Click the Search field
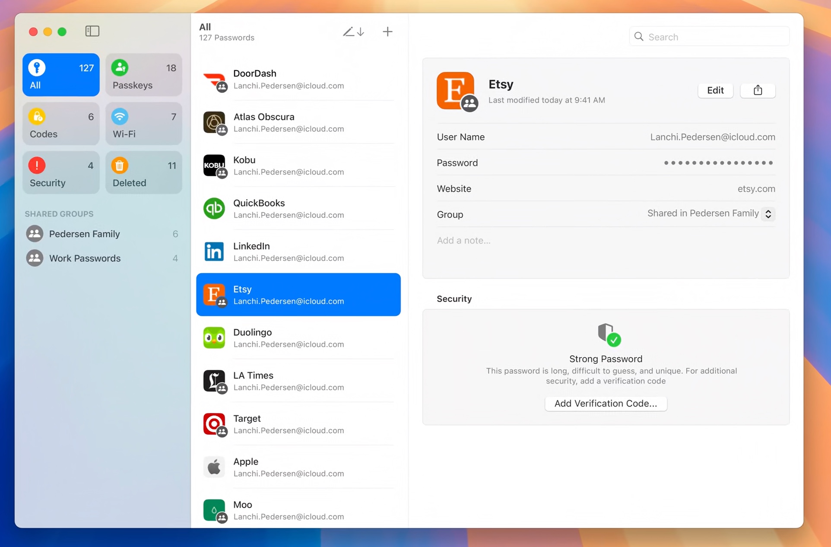Image resolution: width=831 pixels, height=547 pixels. click(x=709, y=37)
